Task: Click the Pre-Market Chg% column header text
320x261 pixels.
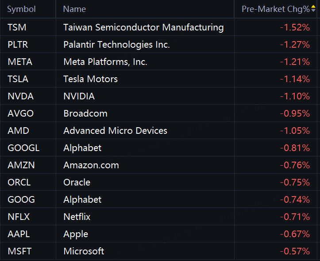Action: (275, 9)
